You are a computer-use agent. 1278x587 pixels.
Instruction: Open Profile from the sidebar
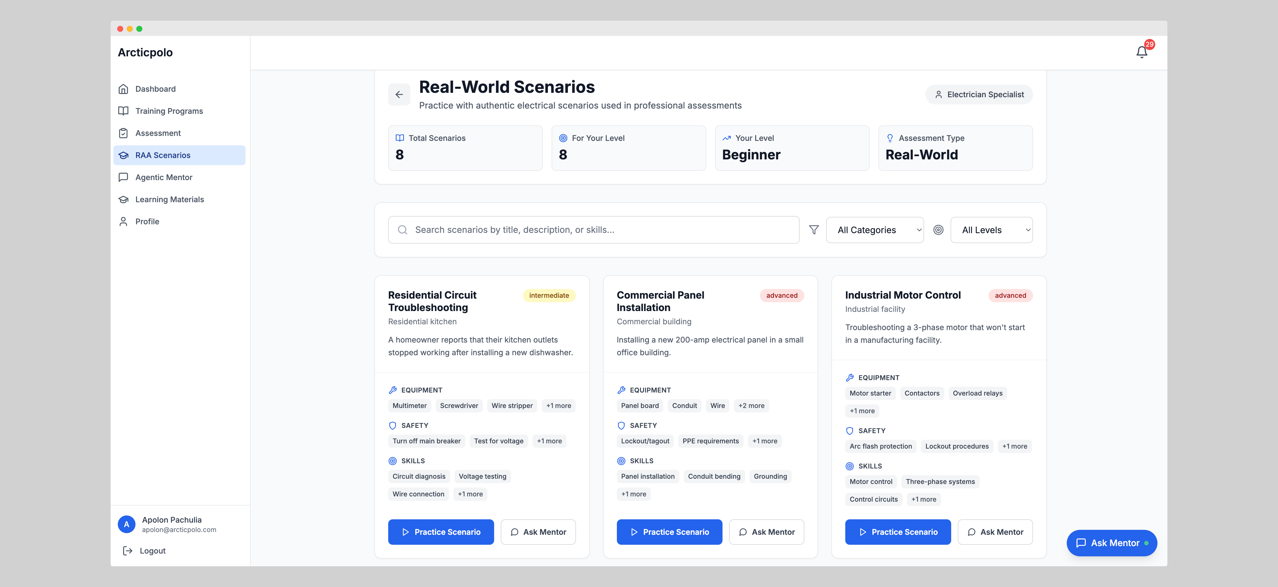tap(179, 222)
